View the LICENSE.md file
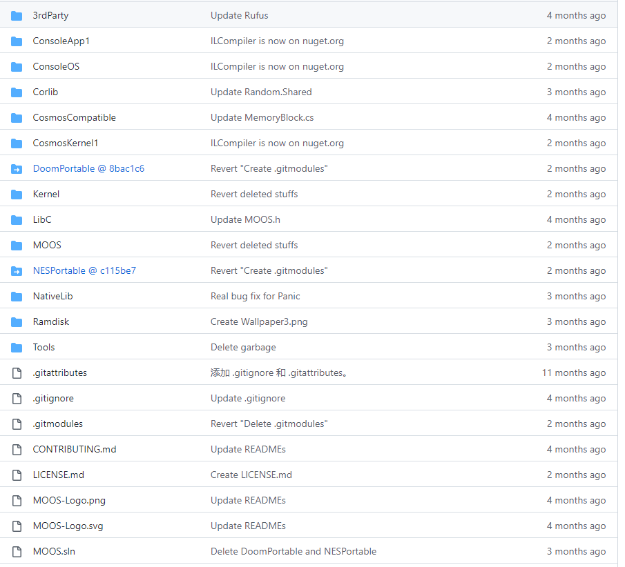The width and height of the screenshot is (625, 567). (58, 475)
